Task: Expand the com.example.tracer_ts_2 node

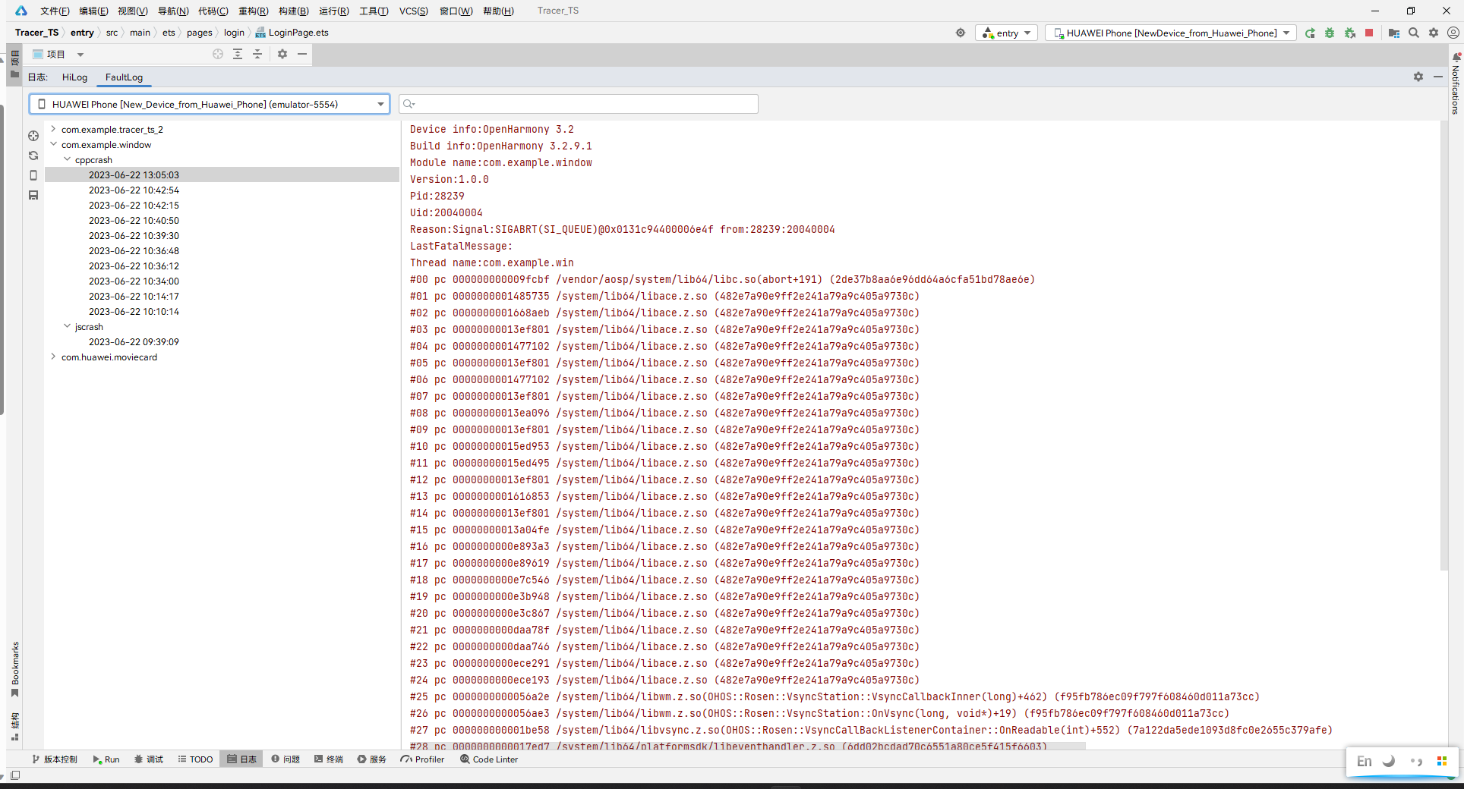Action: 53,129
